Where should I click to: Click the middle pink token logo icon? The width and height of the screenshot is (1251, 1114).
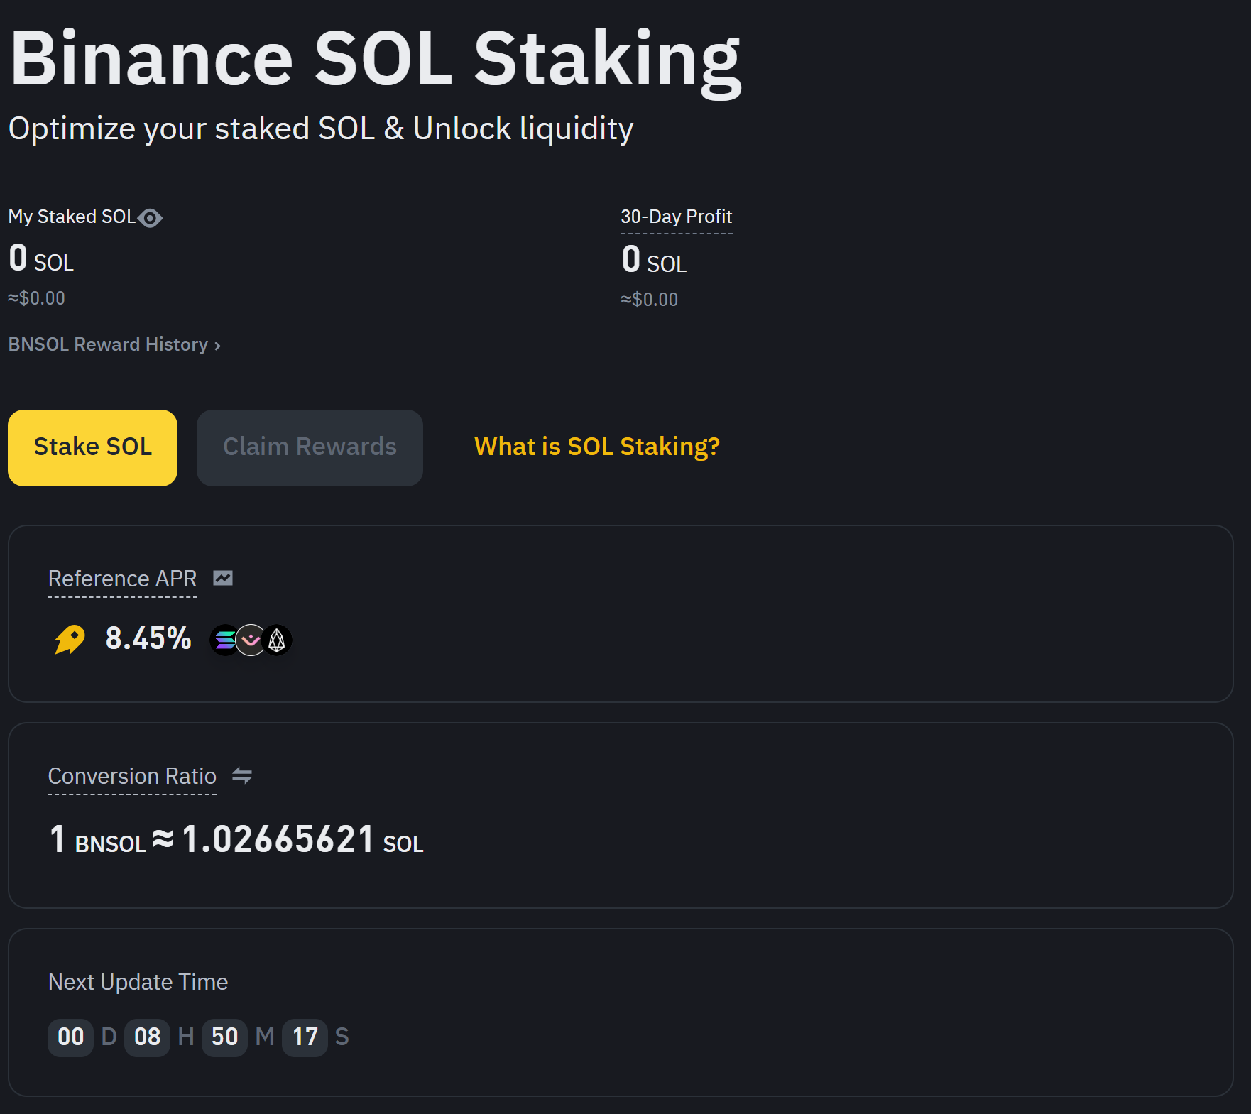251,640
